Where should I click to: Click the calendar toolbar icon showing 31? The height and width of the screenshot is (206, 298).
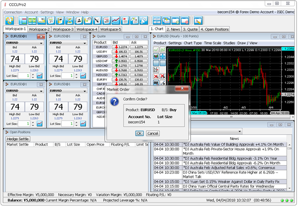coord(51,20)
